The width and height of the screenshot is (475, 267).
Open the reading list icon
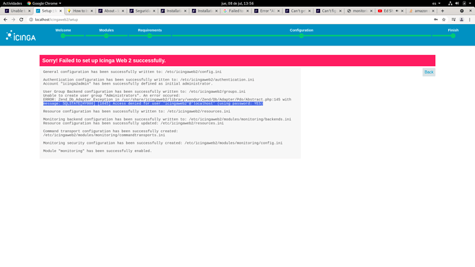tap(454, 19)
